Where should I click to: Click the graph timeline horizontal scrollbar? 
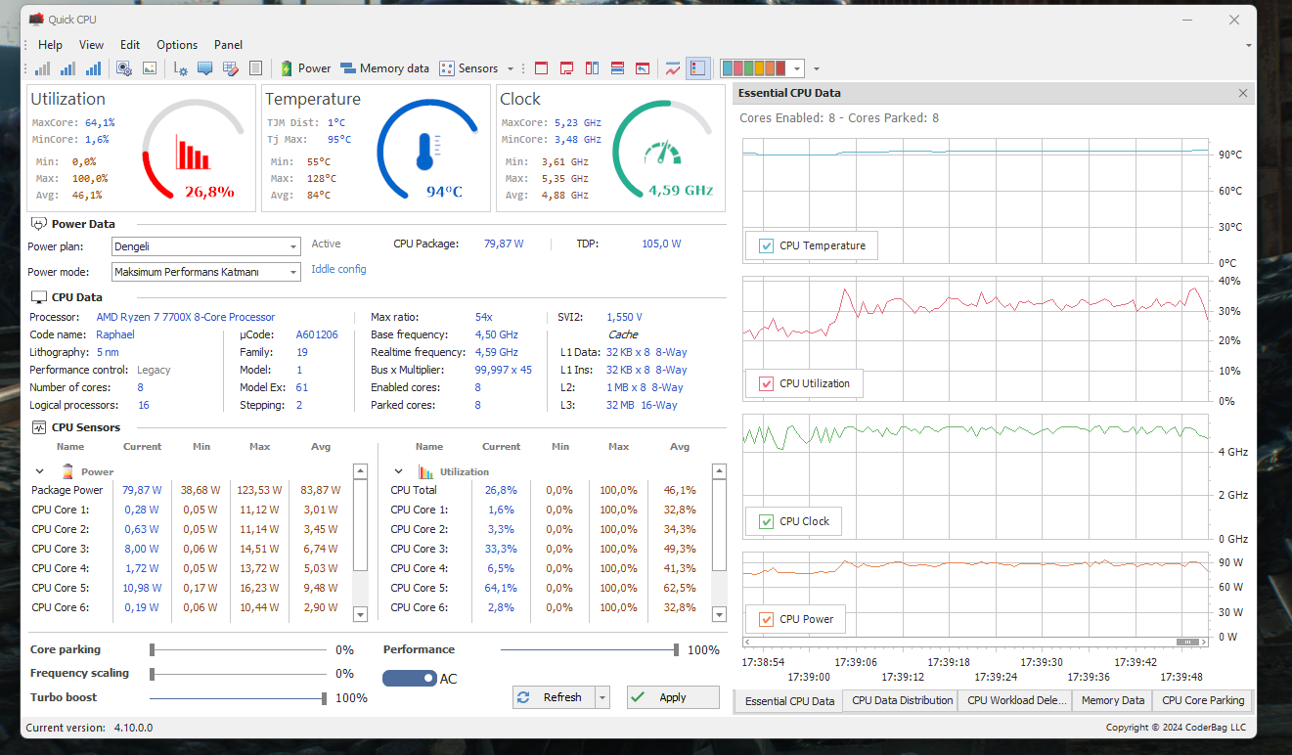[974, 643]
